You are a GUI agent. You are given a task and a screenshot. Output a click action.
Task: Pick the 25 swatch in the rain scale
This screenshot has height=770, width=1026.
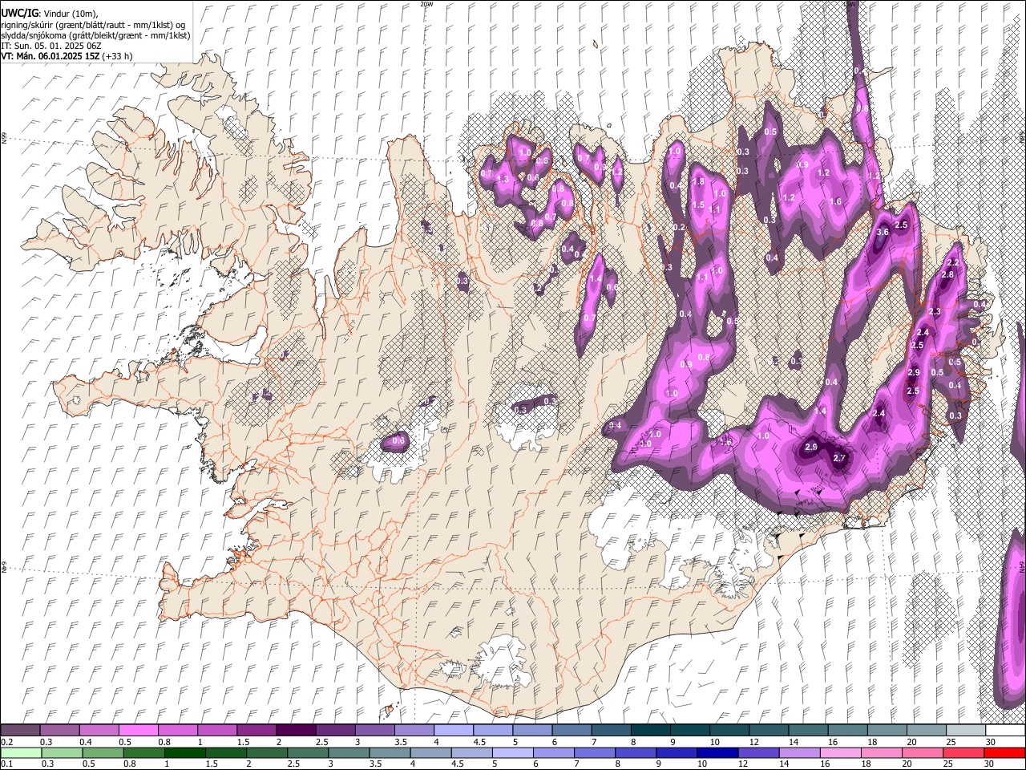coord(963,753)
